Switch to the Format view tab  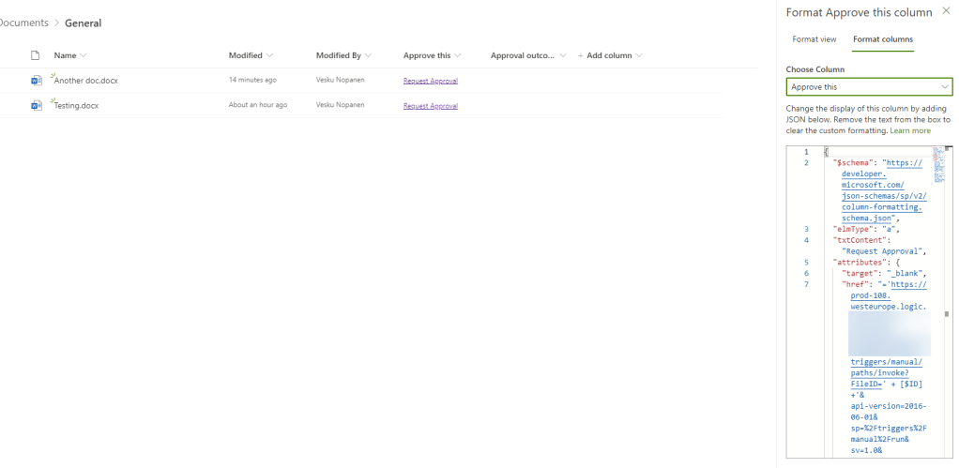(814, 39)
